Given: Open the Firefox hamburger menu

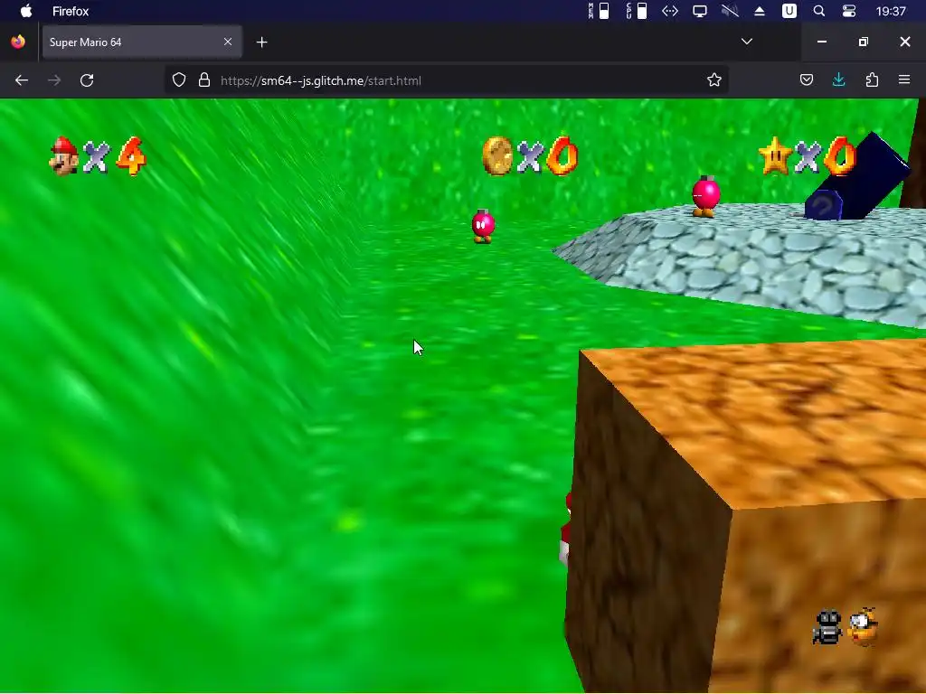Looking at the screenshot, I should pos(904,80).
